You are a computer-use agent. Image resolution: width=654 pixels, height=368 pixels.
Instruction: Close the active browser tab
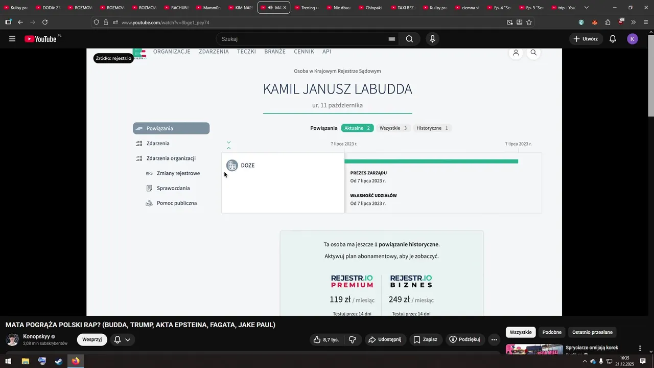pyautogui.click(x=285, y=8)
